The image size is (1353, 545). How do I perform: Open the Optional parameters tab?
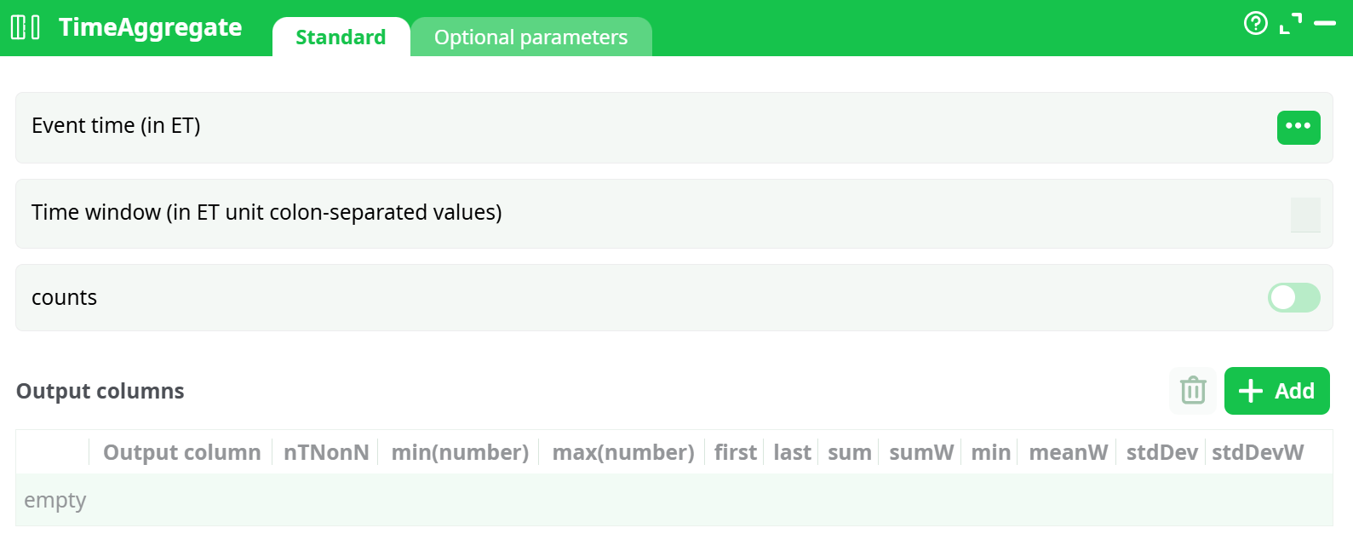click(x=530, y=37)
